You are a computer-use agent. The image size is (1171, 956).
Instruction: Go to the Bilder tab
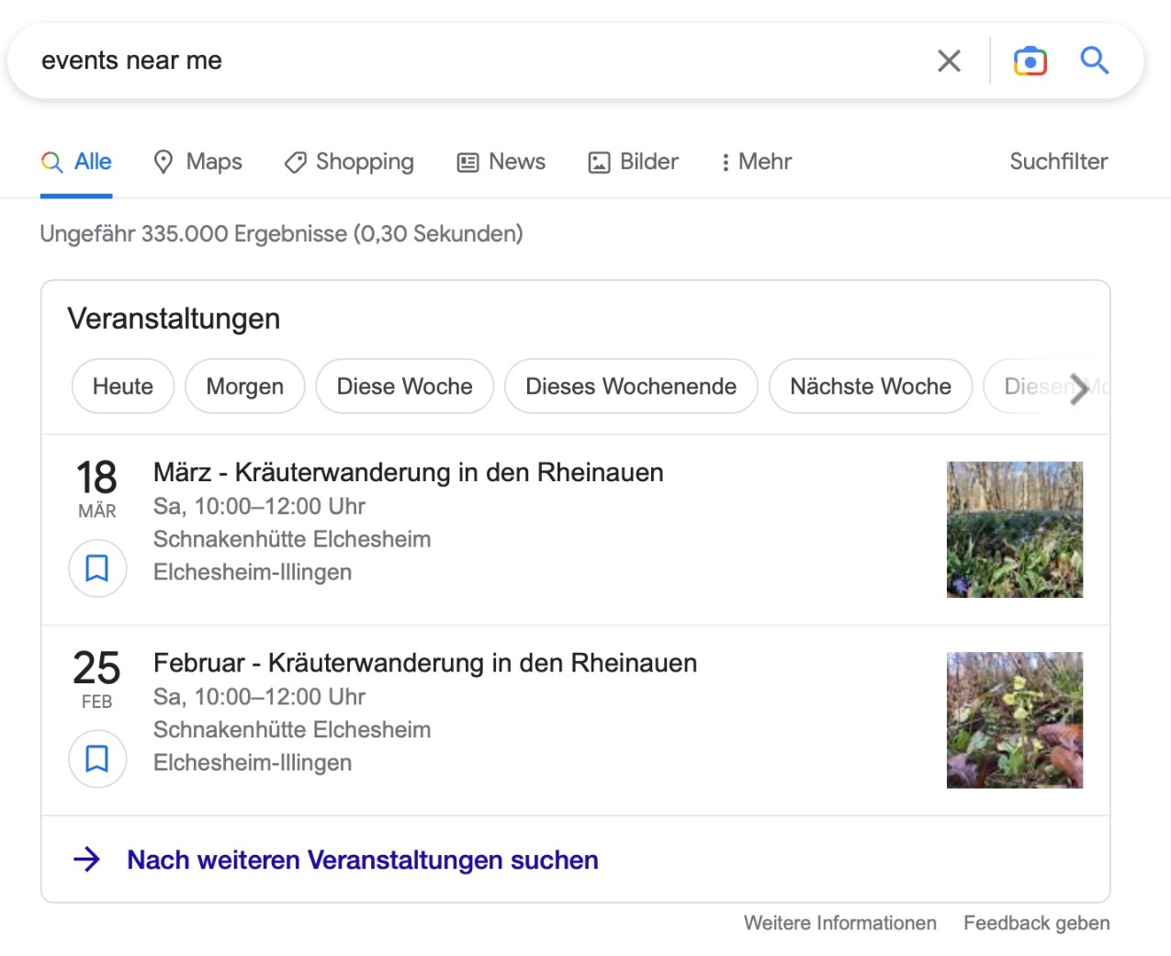pos(633,162)
